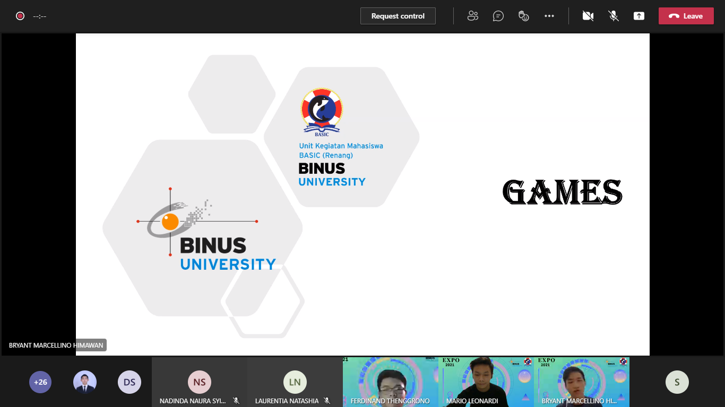Click the S participant avatar
Viewport: 725px width, 407px height.
(x=677, y=382)
